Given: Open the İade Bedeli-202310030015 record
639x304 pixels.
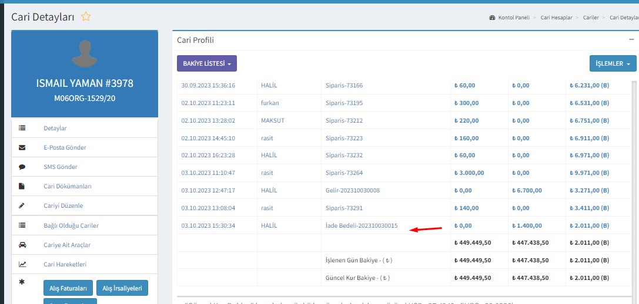Looking at the screenshot, I should pos(362,226).
